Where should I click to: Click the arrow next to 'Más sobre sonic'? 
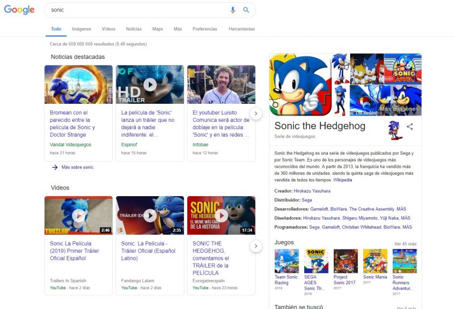pyautogui.click(x=55, y=167)
